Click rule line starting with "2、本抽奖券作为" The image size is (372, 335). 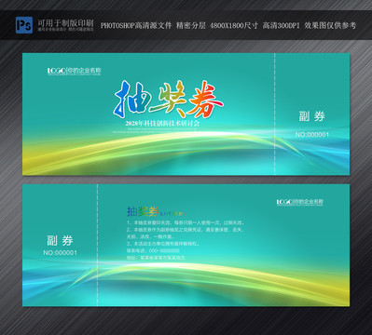186,230
